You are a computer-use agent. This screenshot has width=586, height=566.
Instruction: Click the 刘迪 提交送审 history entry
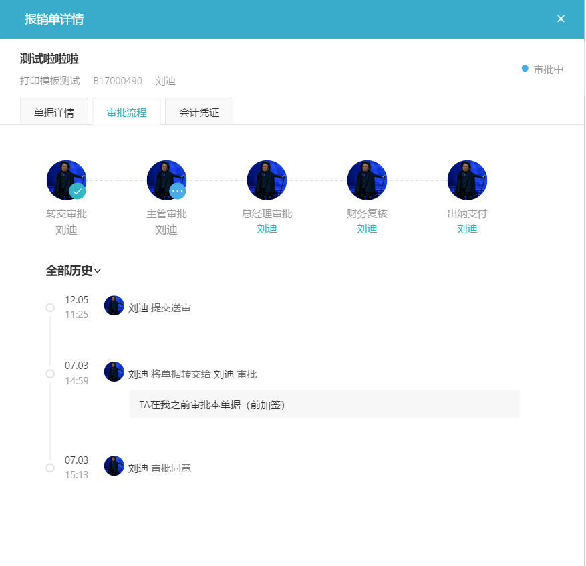click(160, 307)
